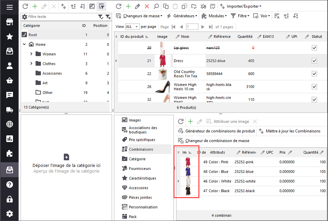Open shipping truck icon in sidebar

[x=9, y=110]
